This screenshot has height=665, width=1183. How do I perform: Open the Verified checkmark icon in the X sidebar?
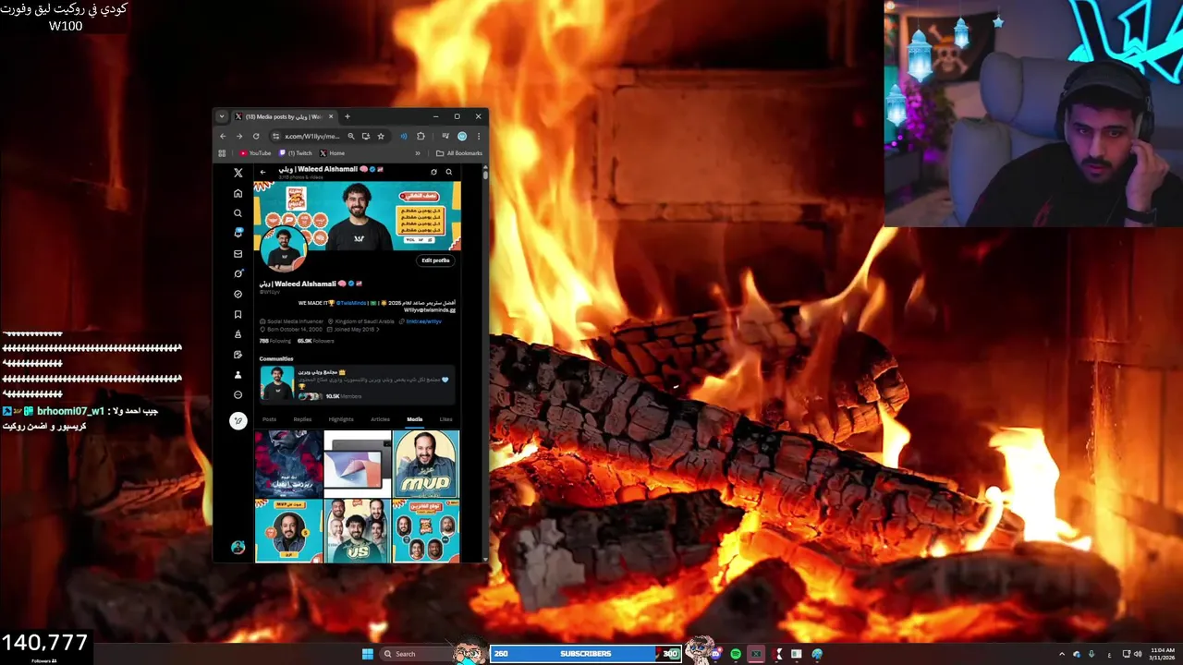[x=238, y=294]
